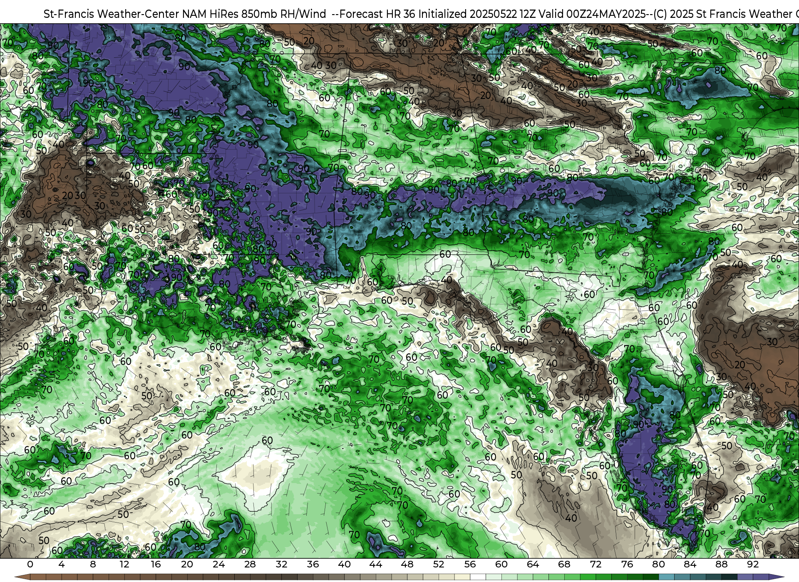The width and height of the screenshot is (799, 582).
Task: Click the colorbar label "76"
Action: [x=627, y=564]
